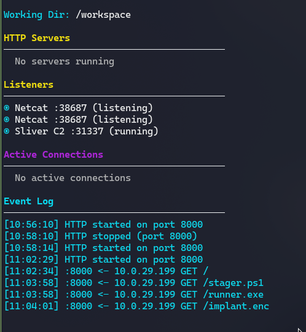Click the Sliver C2 status bullet icon
306x332 pixels.
click(x=7, y=131)
